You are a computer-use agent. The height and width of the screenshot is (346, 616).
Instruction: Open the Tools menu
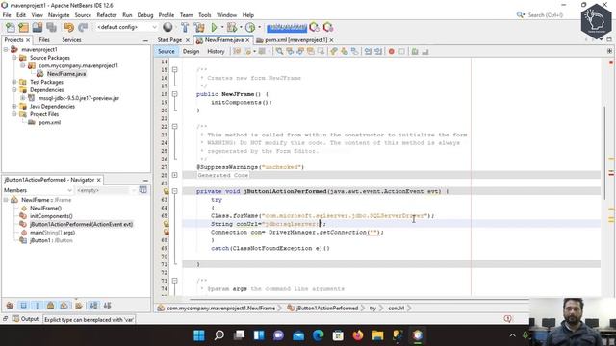204,15
